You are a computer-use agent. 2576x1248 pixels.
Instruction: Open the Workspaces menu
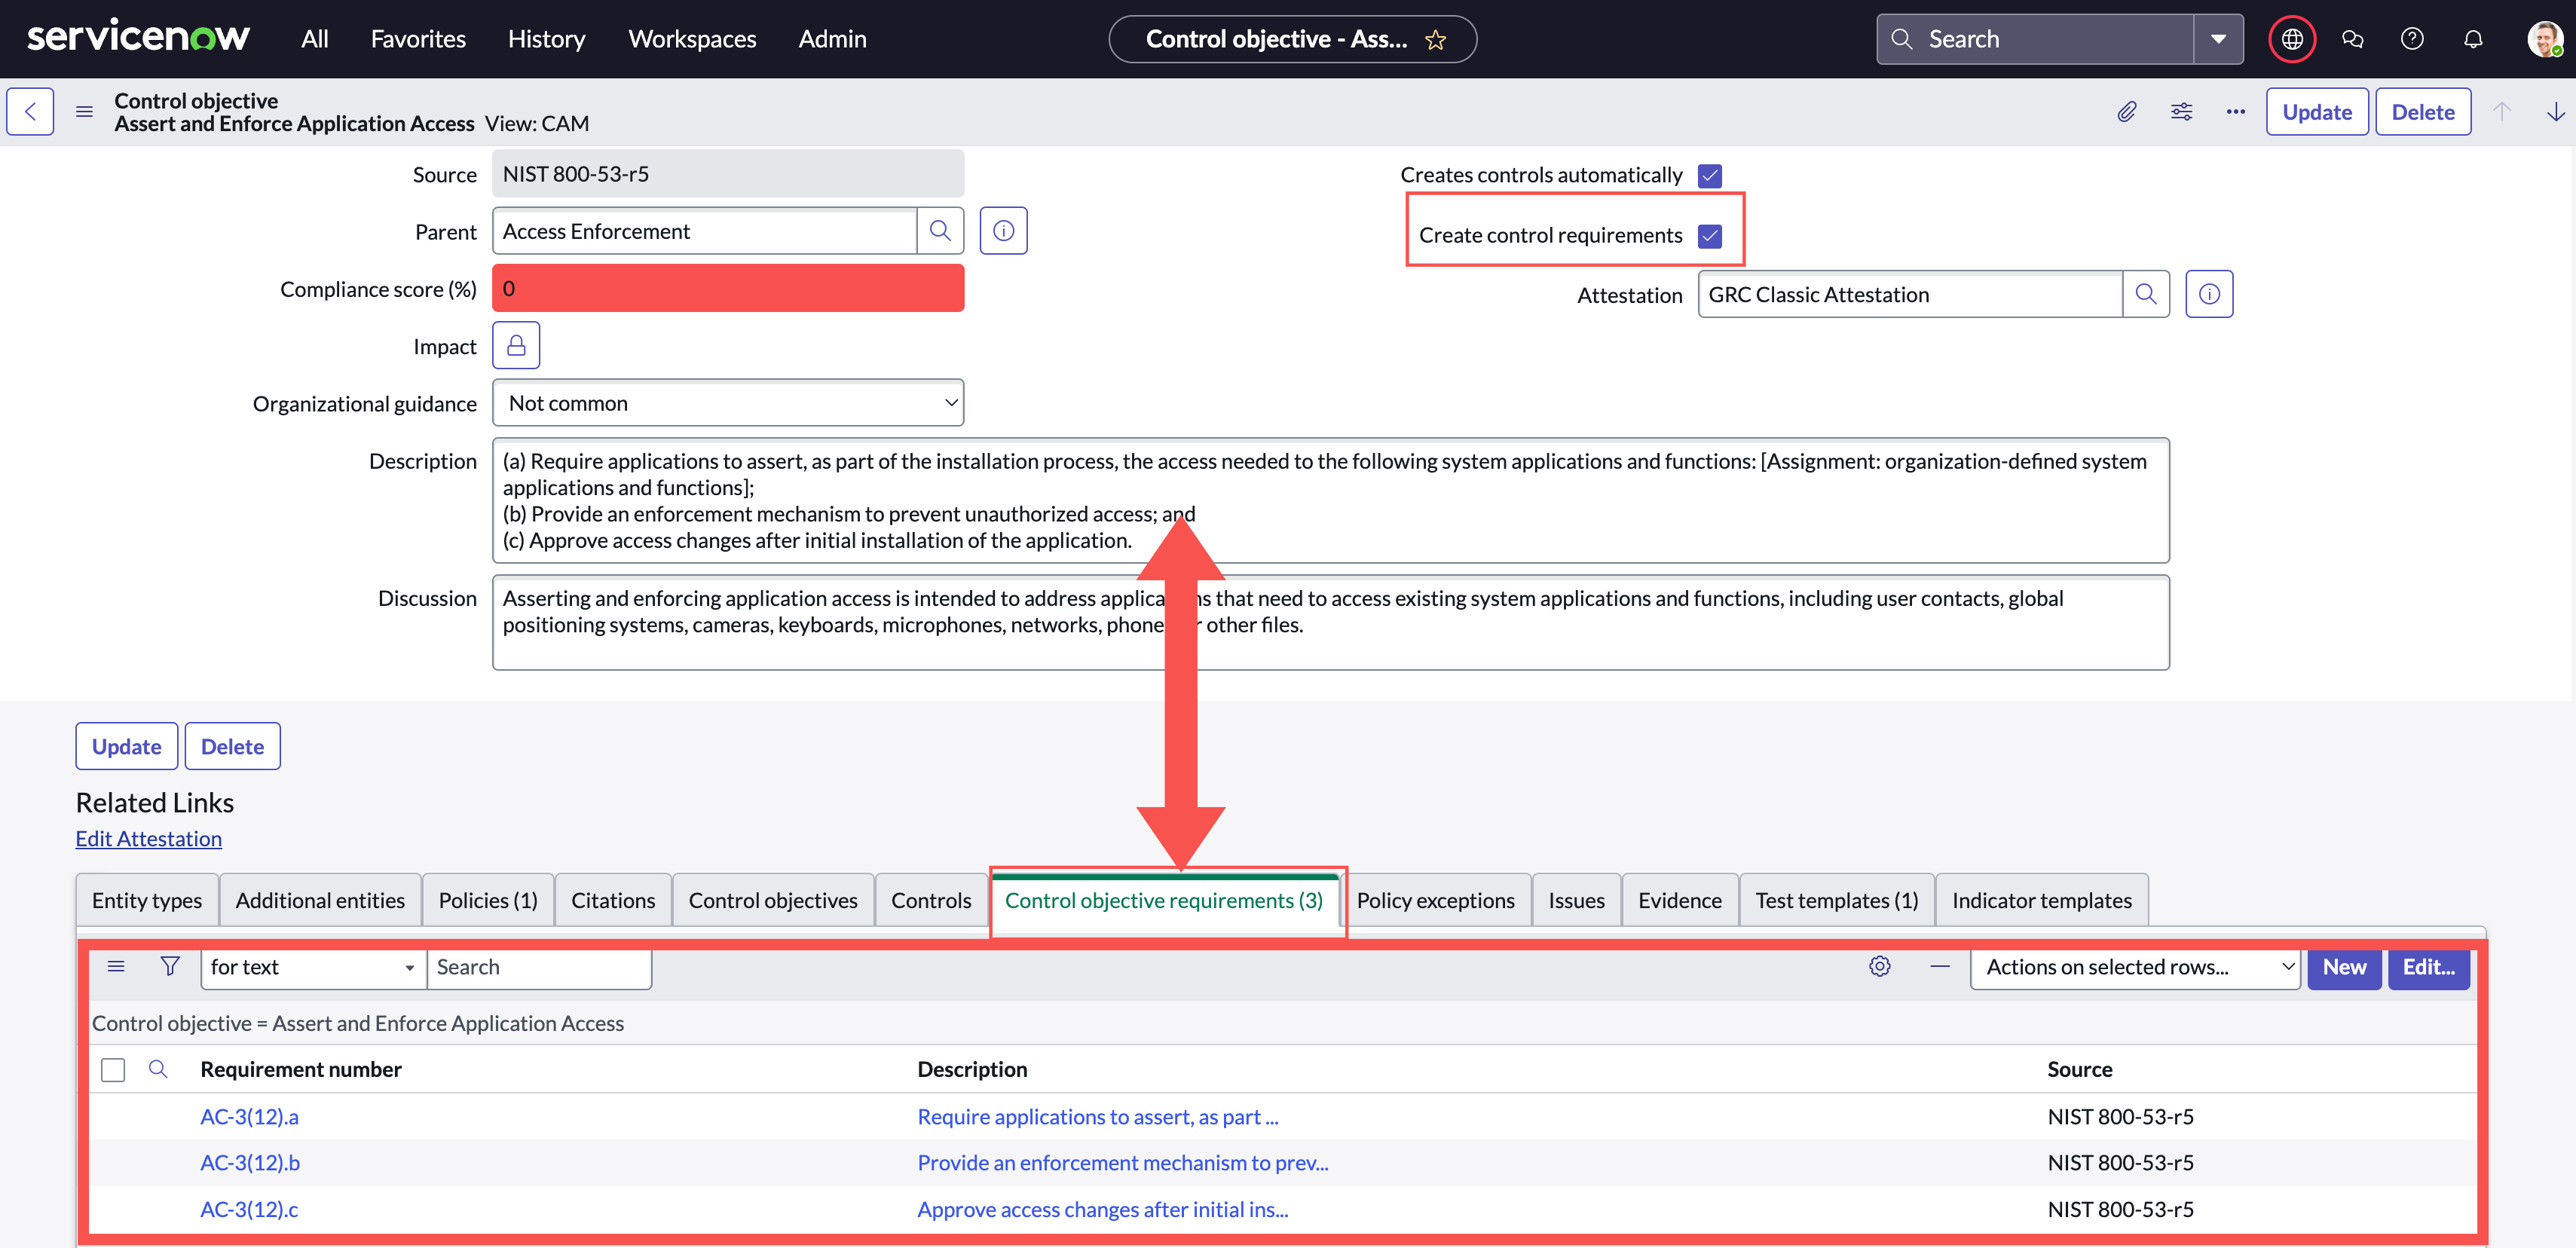tap(692, 39)
